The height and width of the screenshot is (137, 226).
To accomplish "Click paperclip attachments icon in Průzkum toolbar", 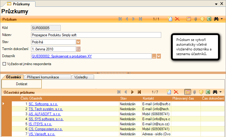I will click(195, 19).
